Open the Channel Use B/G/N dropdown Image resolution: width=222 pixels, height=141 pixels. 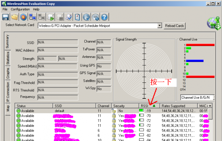point(197,97)
